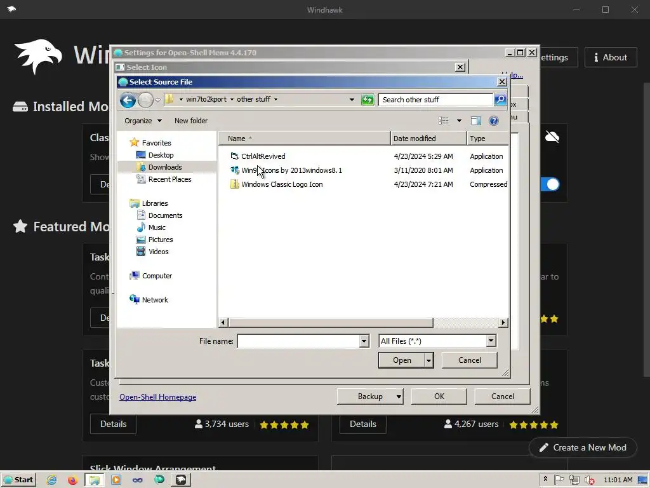Click the Search other stuff field
This screenshot has height=488, width=650.
(435, 100)
